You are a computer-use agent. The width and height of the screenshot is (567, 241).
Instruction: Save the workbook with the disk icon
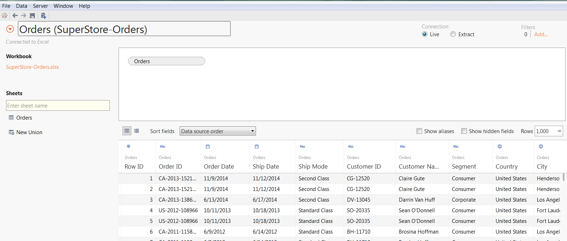coord(32,16)
